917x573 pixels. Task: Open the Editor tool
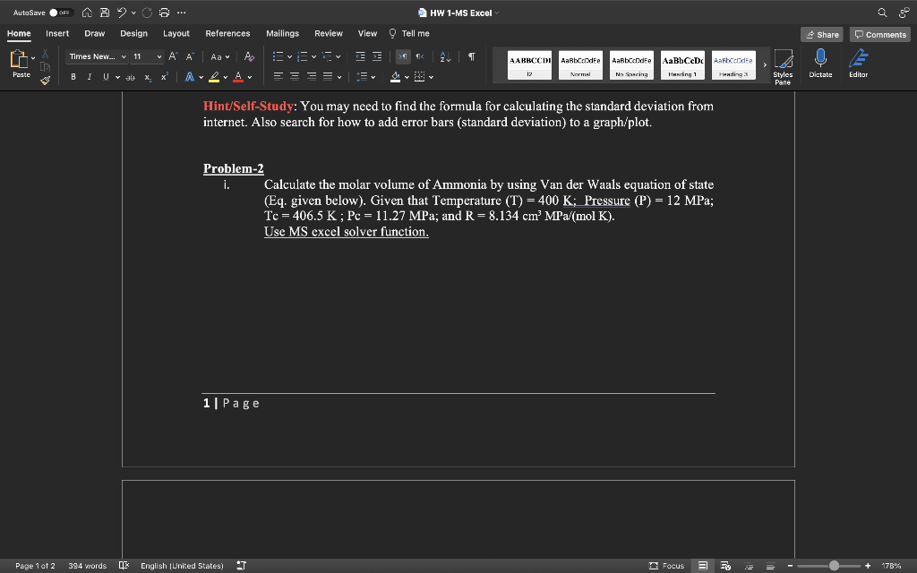[858, 63]
